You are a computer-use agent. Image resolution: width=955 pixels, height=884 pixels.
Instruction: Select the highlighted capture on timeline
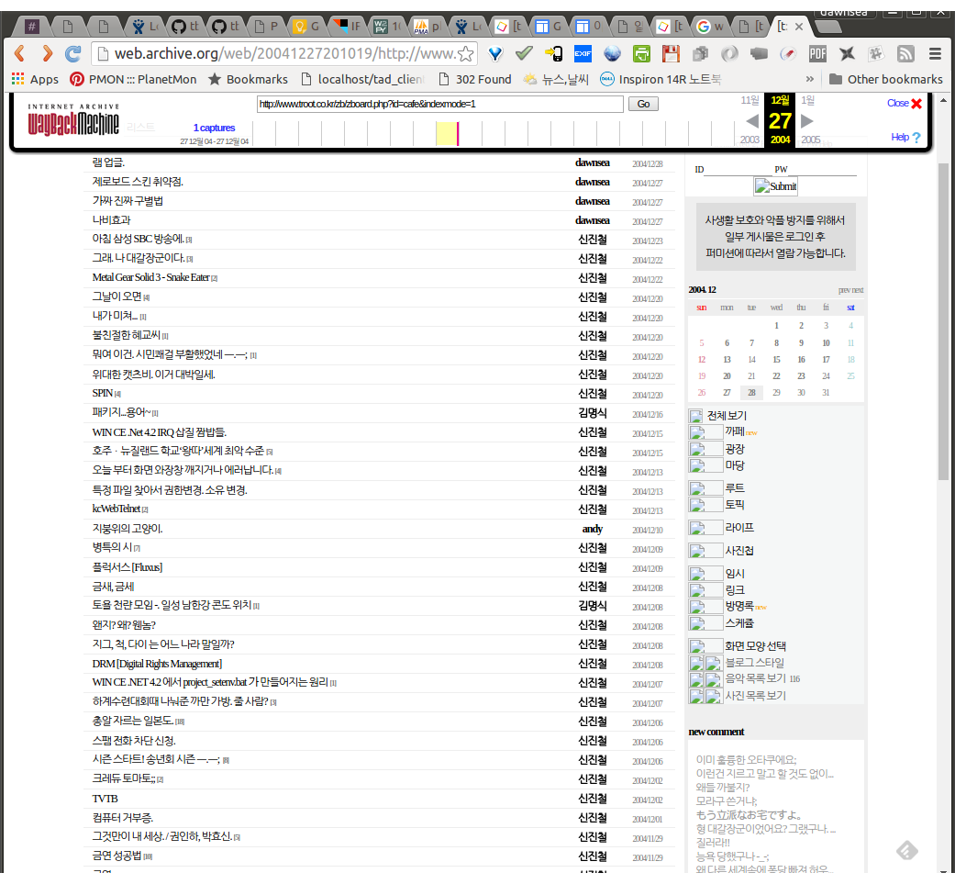coord(448,133)
